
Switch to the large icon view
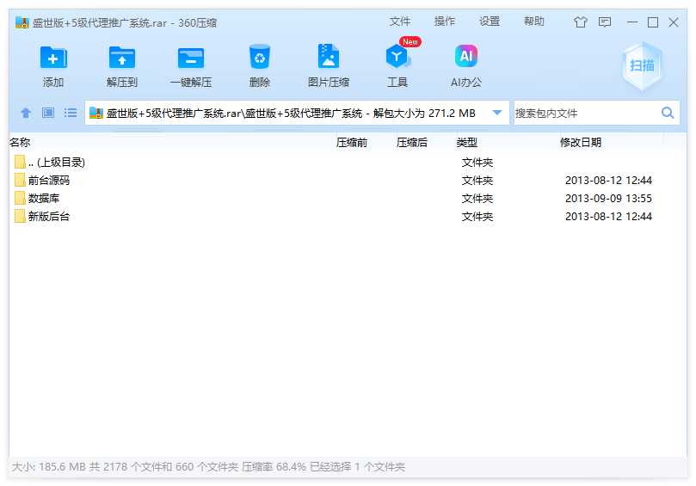click(x=48, y=113)
